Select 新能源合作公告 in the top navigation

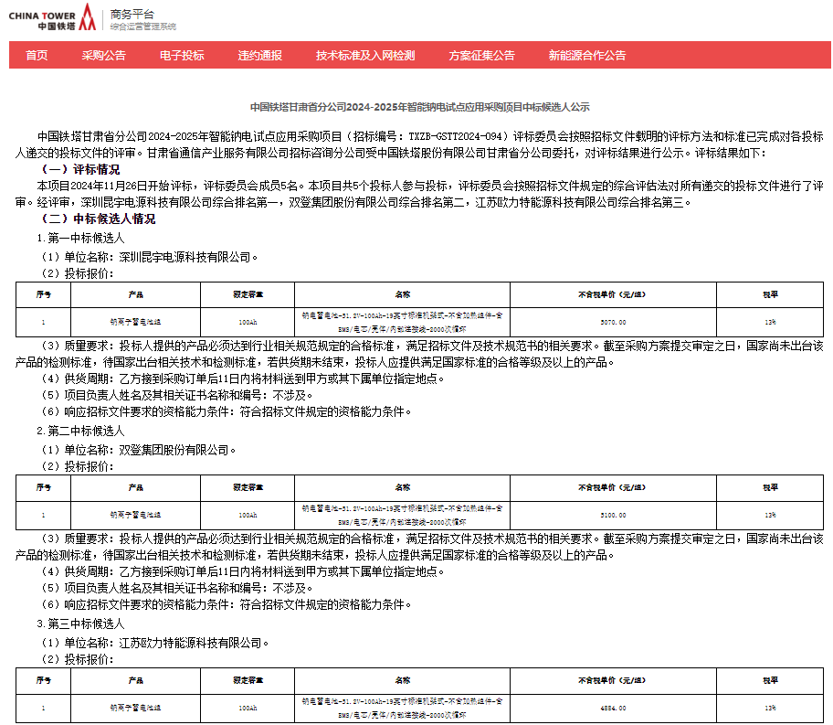587,55
